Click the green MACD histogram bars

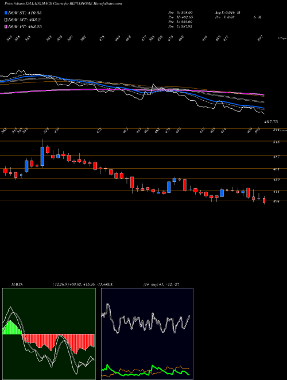(x=11, y=328)
